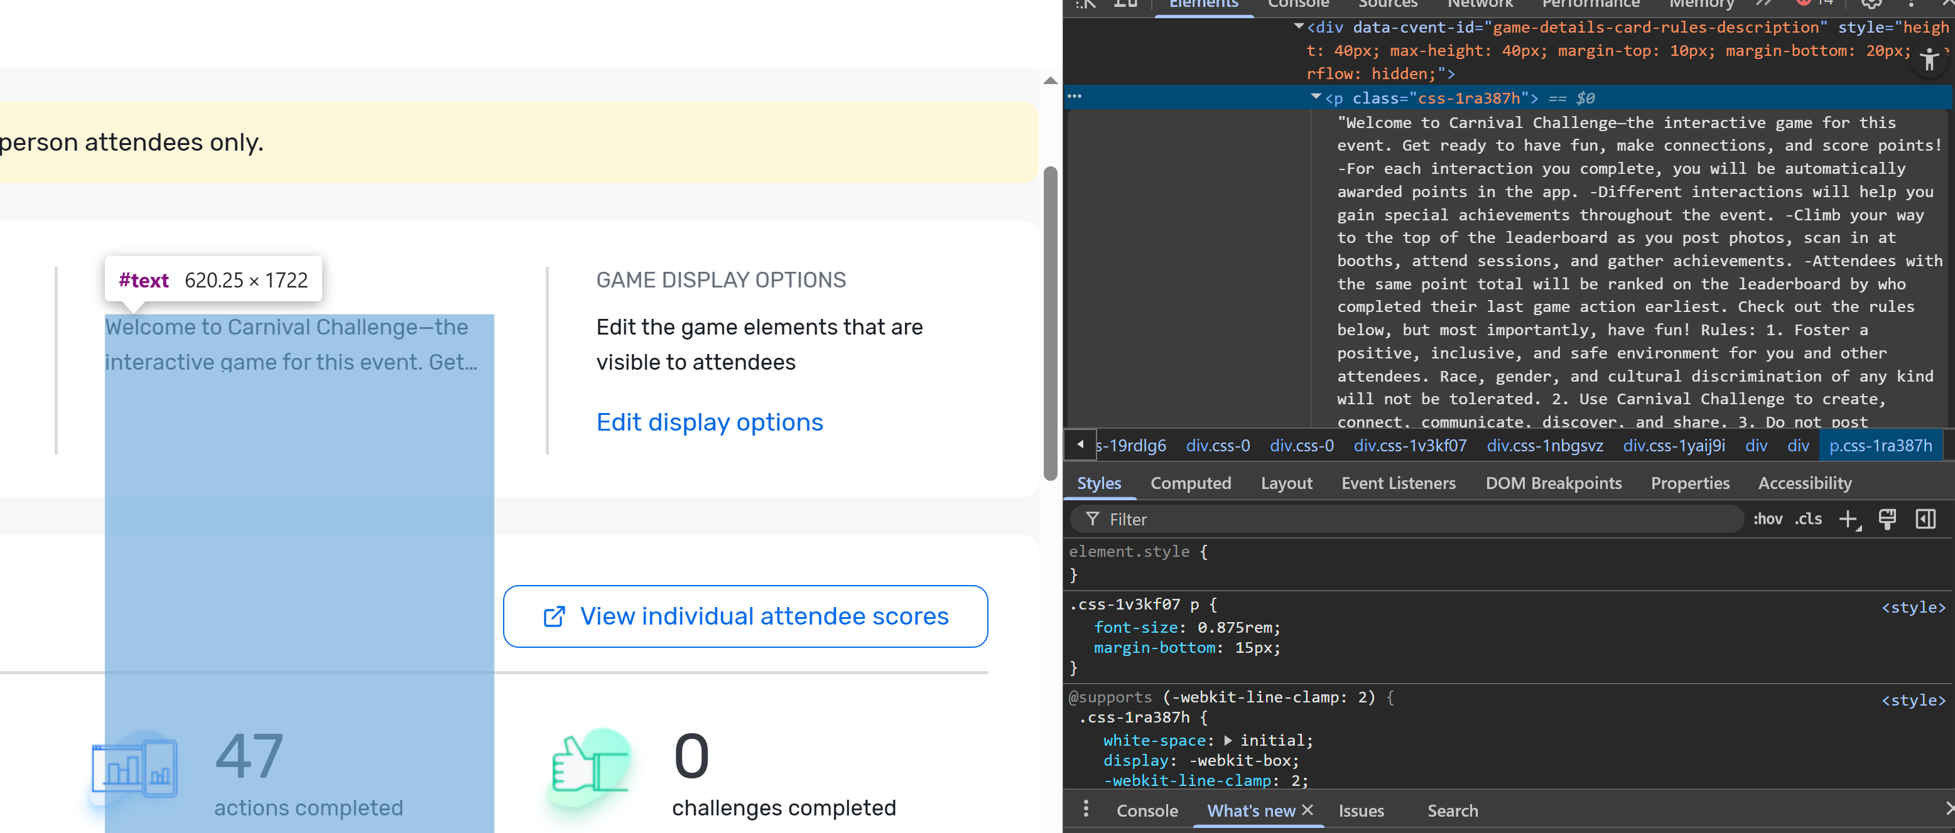Screen dimensions: 1955x833
Task: Open the Accessibility tab
Action: [1804, 483]
